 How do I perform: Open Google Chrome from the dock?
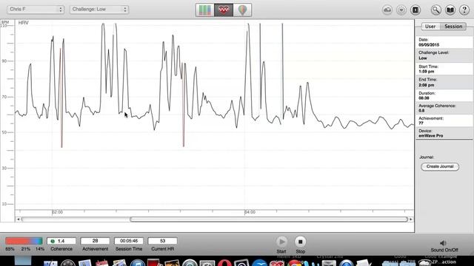(x=295, y=264)
